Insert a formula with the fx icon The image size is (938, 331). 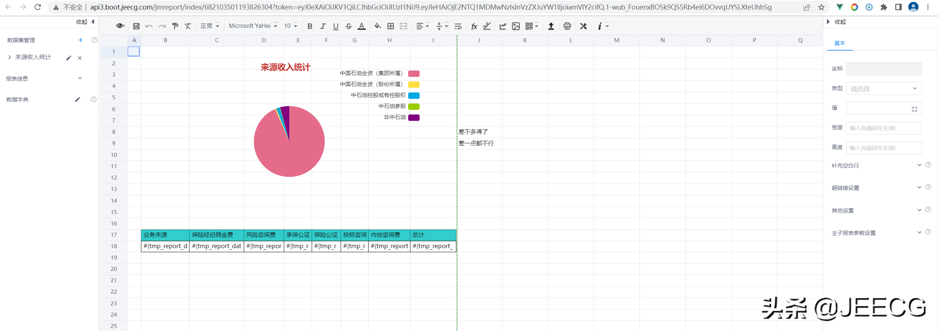tap(474, 26)
